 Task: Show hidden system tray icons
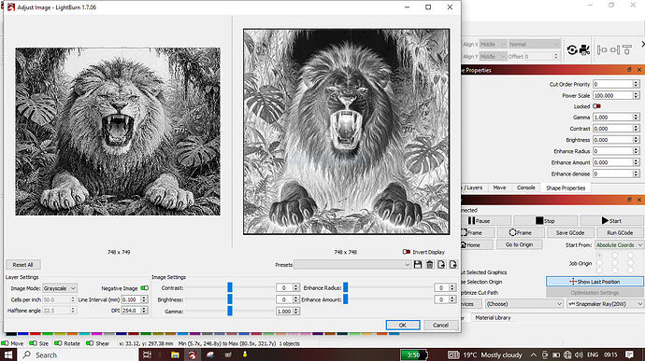point(534,354)
